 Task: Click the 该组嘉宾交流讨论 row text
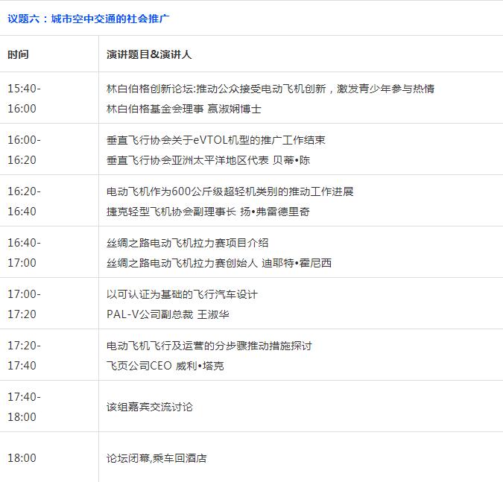(150, 407)
